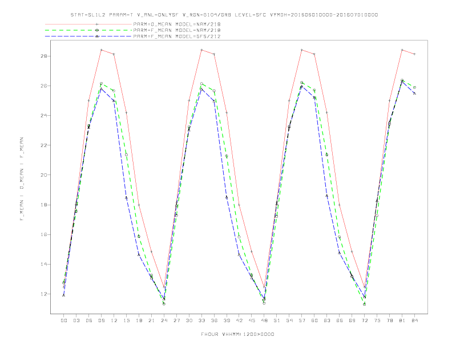Click the circle marker in the green legend line
Screen dimensions: 452x349
(x=97, y=30)
